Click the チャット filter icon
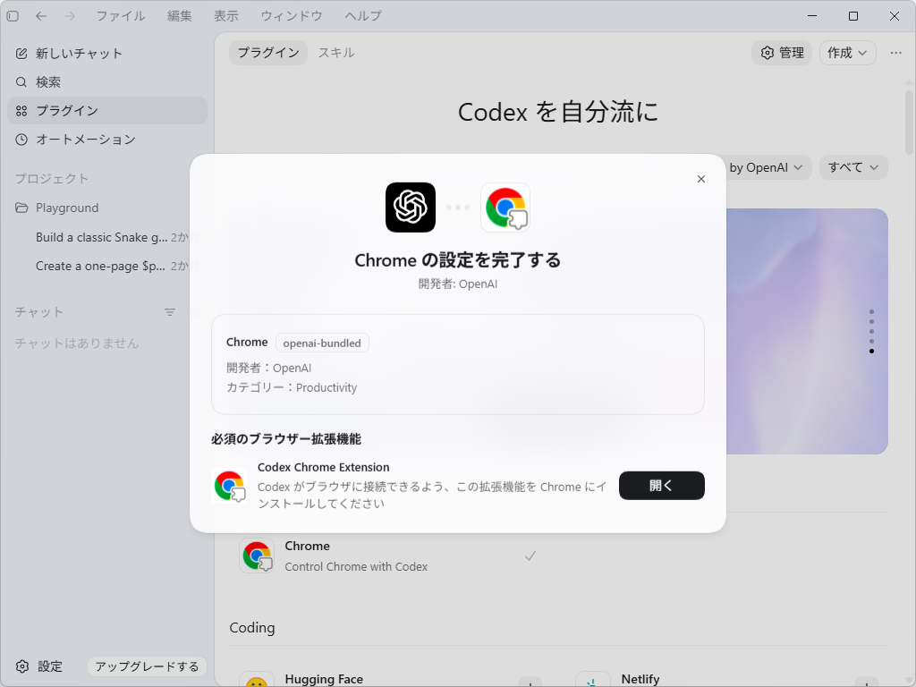916x687 pixels. [x=170, y=312]
